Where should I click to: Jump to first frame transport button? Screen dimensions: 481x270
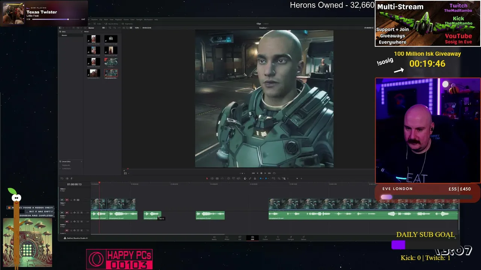click(x=253, y=173)
